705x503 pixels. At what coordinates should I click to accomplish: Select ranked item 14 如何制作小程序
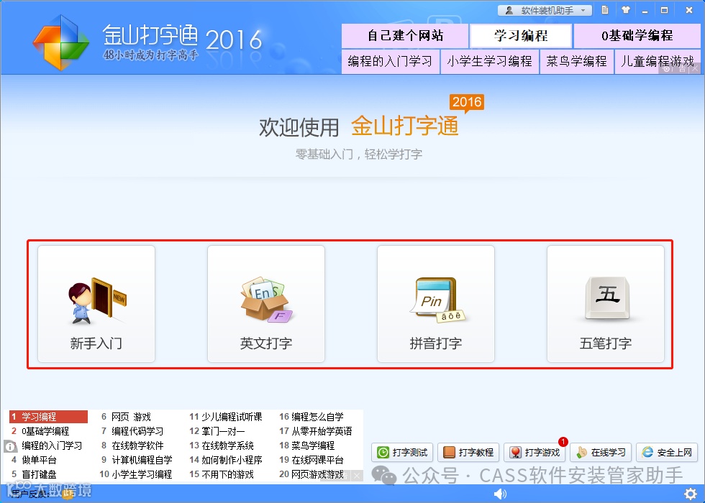(226, 460)
